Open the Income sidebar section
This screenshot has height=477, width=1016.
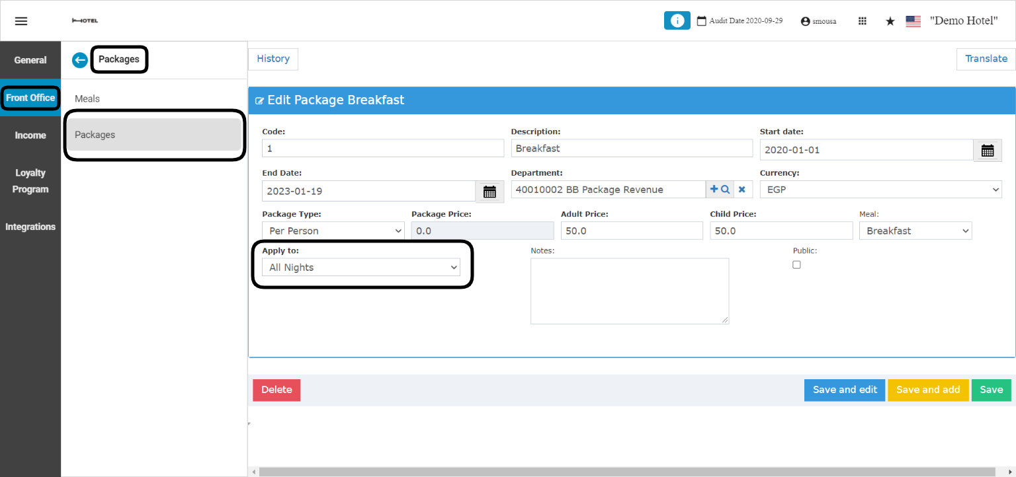pos(30,135)
